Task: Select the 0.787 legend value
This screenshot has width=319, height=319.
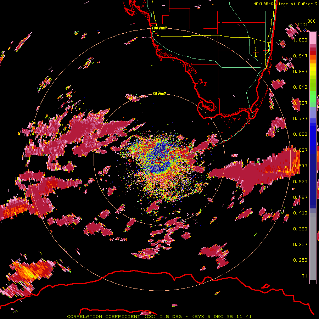Action: pyautogui.click(x=300, y=103)
